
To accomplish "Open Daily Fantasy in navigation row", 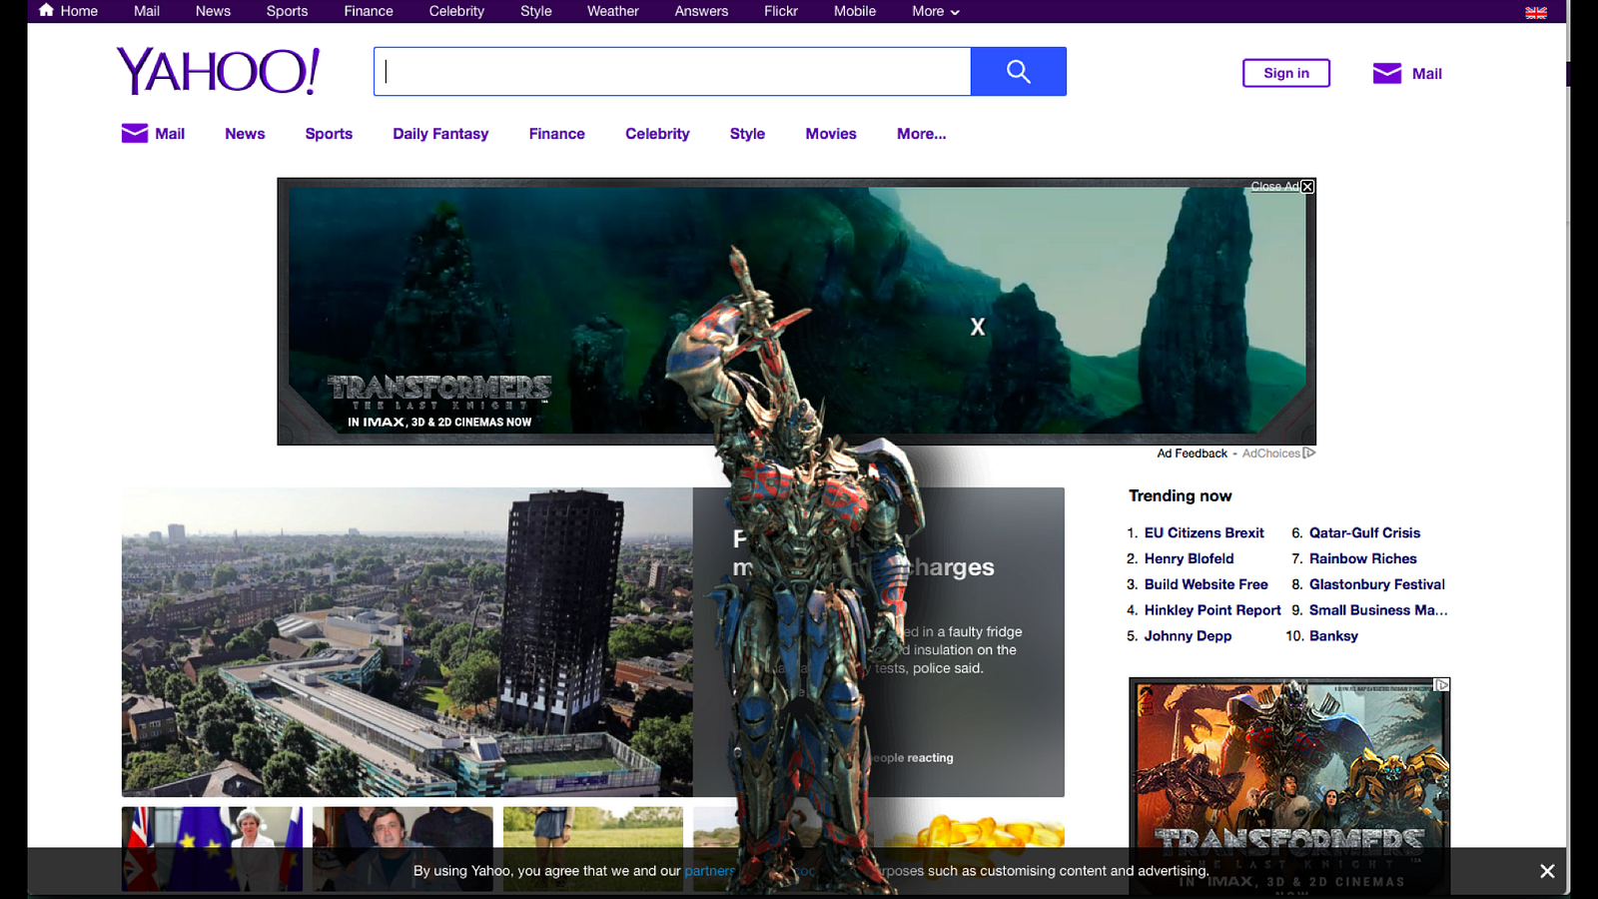I will click(x=440, y=134).
